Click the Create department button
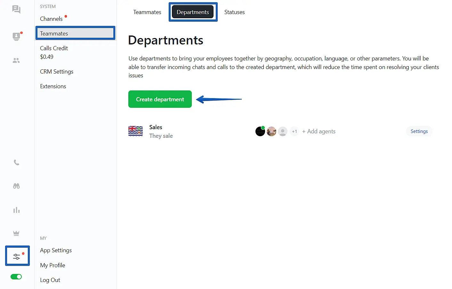452x289 pixels. 160,99
